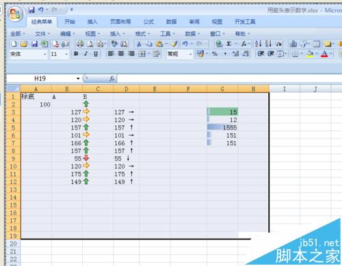Switch to the 页面布局 ribbon tab
This screenshot has height=266, width=342.
pyautogui.click(x=120, y=22)
